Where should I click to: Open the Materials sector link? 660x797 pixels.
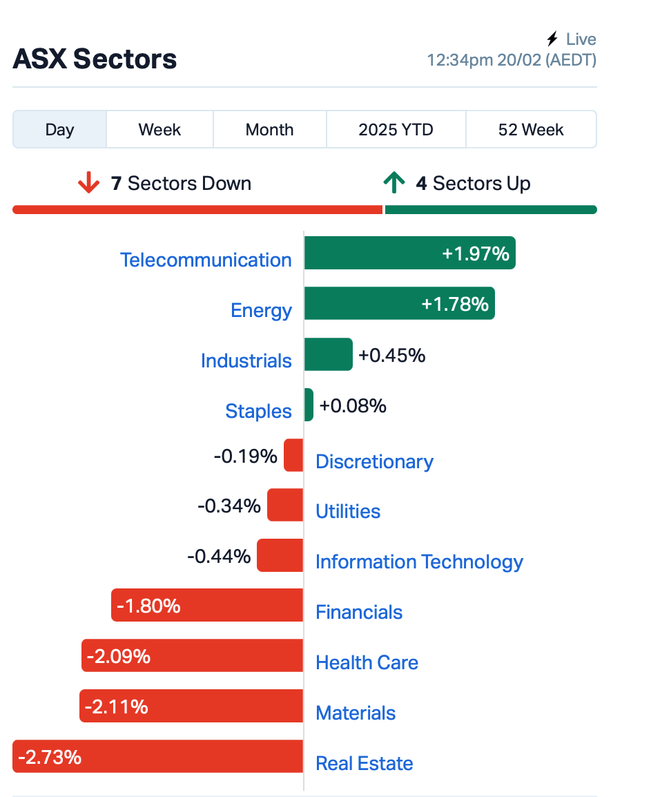(356, 713)
